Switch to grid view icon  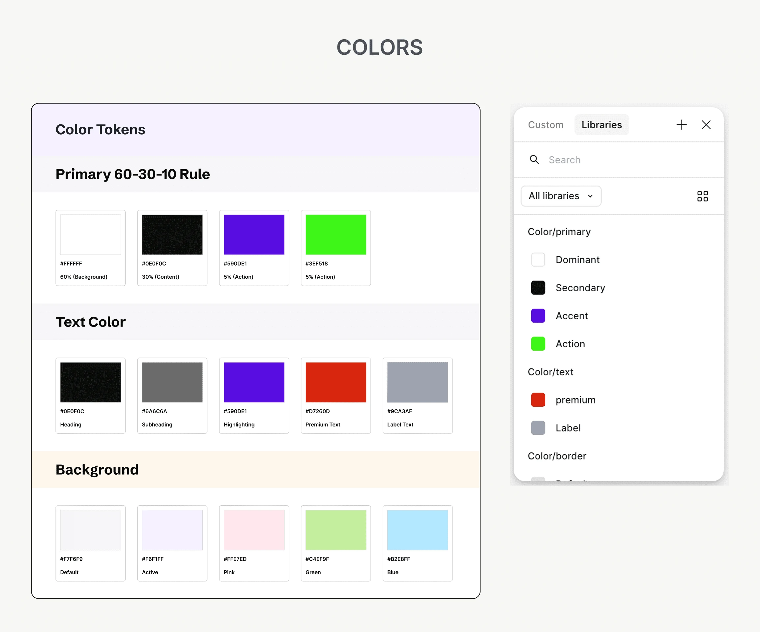(x=702, y=196)
